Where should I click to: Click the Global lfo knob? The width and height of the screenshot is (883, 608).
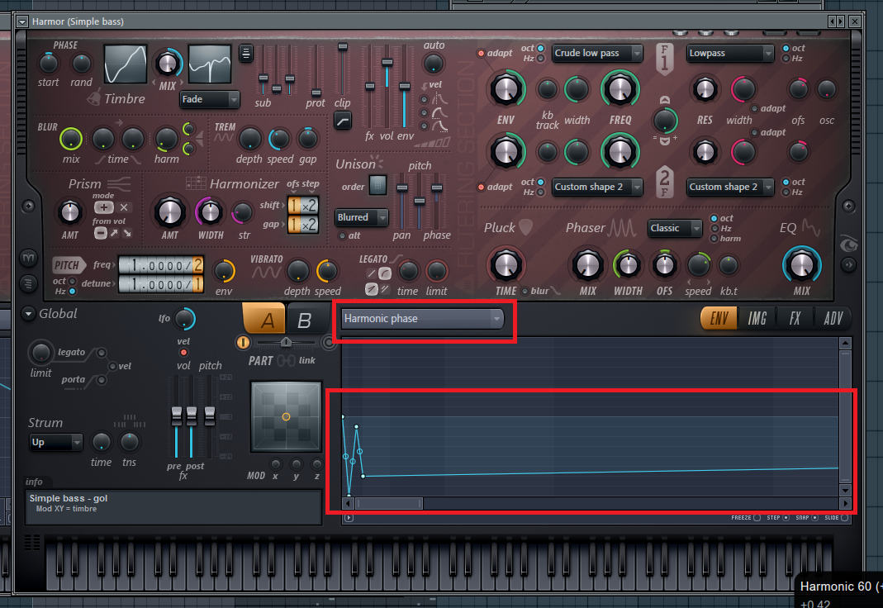tap(185, 319)
